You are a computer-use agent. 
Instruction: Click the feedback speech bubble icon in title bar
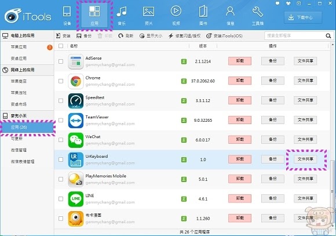point(277,3)
